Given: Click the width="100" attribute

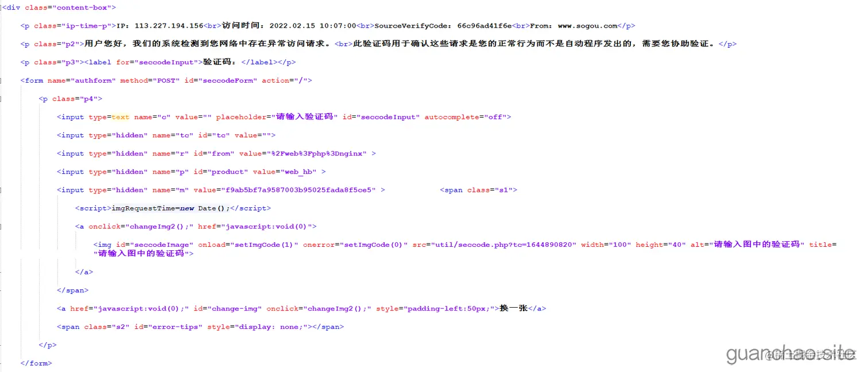Looking at the screenshot, I should point(606,245).
